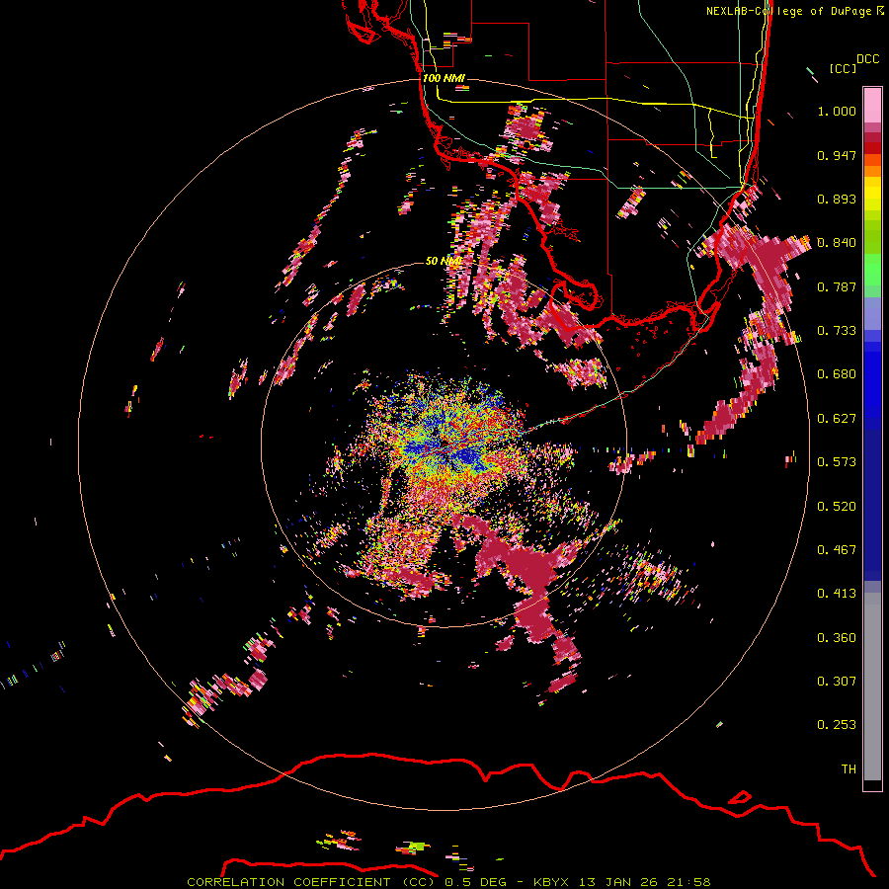The width and height of the screenshot is (889, 889).
Task: Click the 1.000 legend value
Action: coord(837,111)
